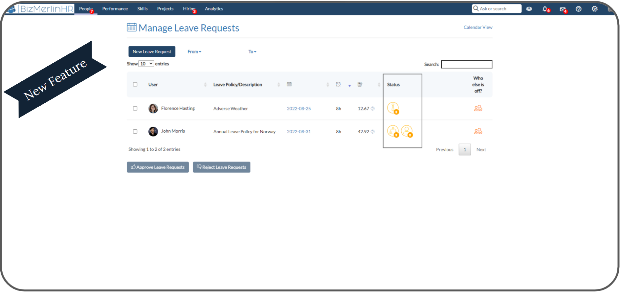
Task: Open the Hiring menu
Action: [189, 9]
